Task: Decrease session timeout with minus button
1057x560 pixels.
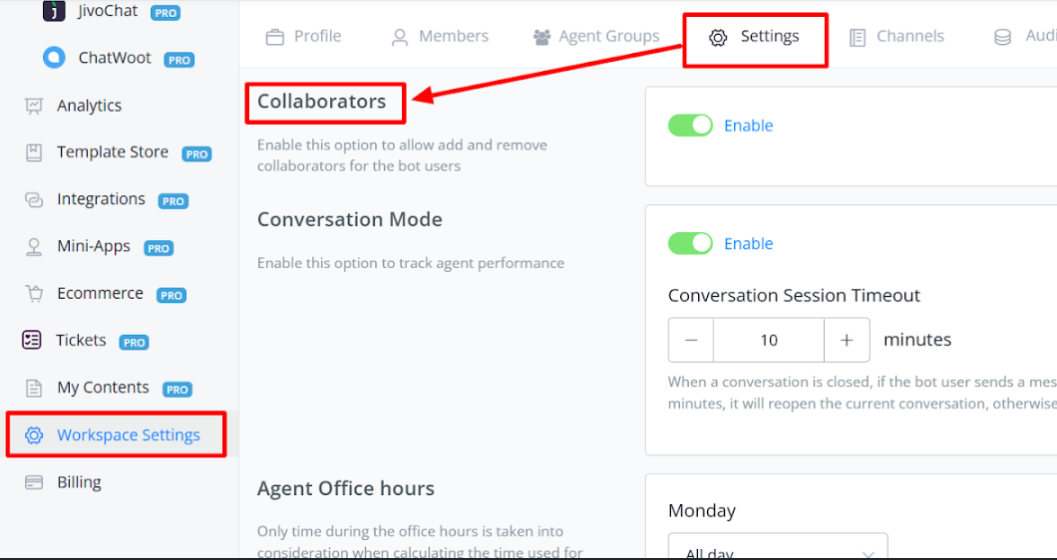Action: pyautogui.click(x=691, y=340)
